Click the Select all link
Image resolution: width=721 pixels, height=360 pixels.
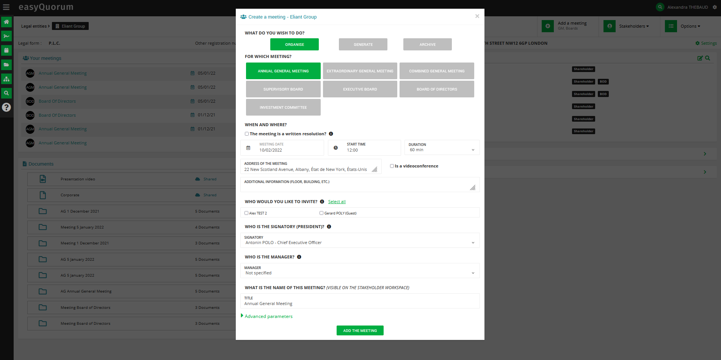coord(337,202)
